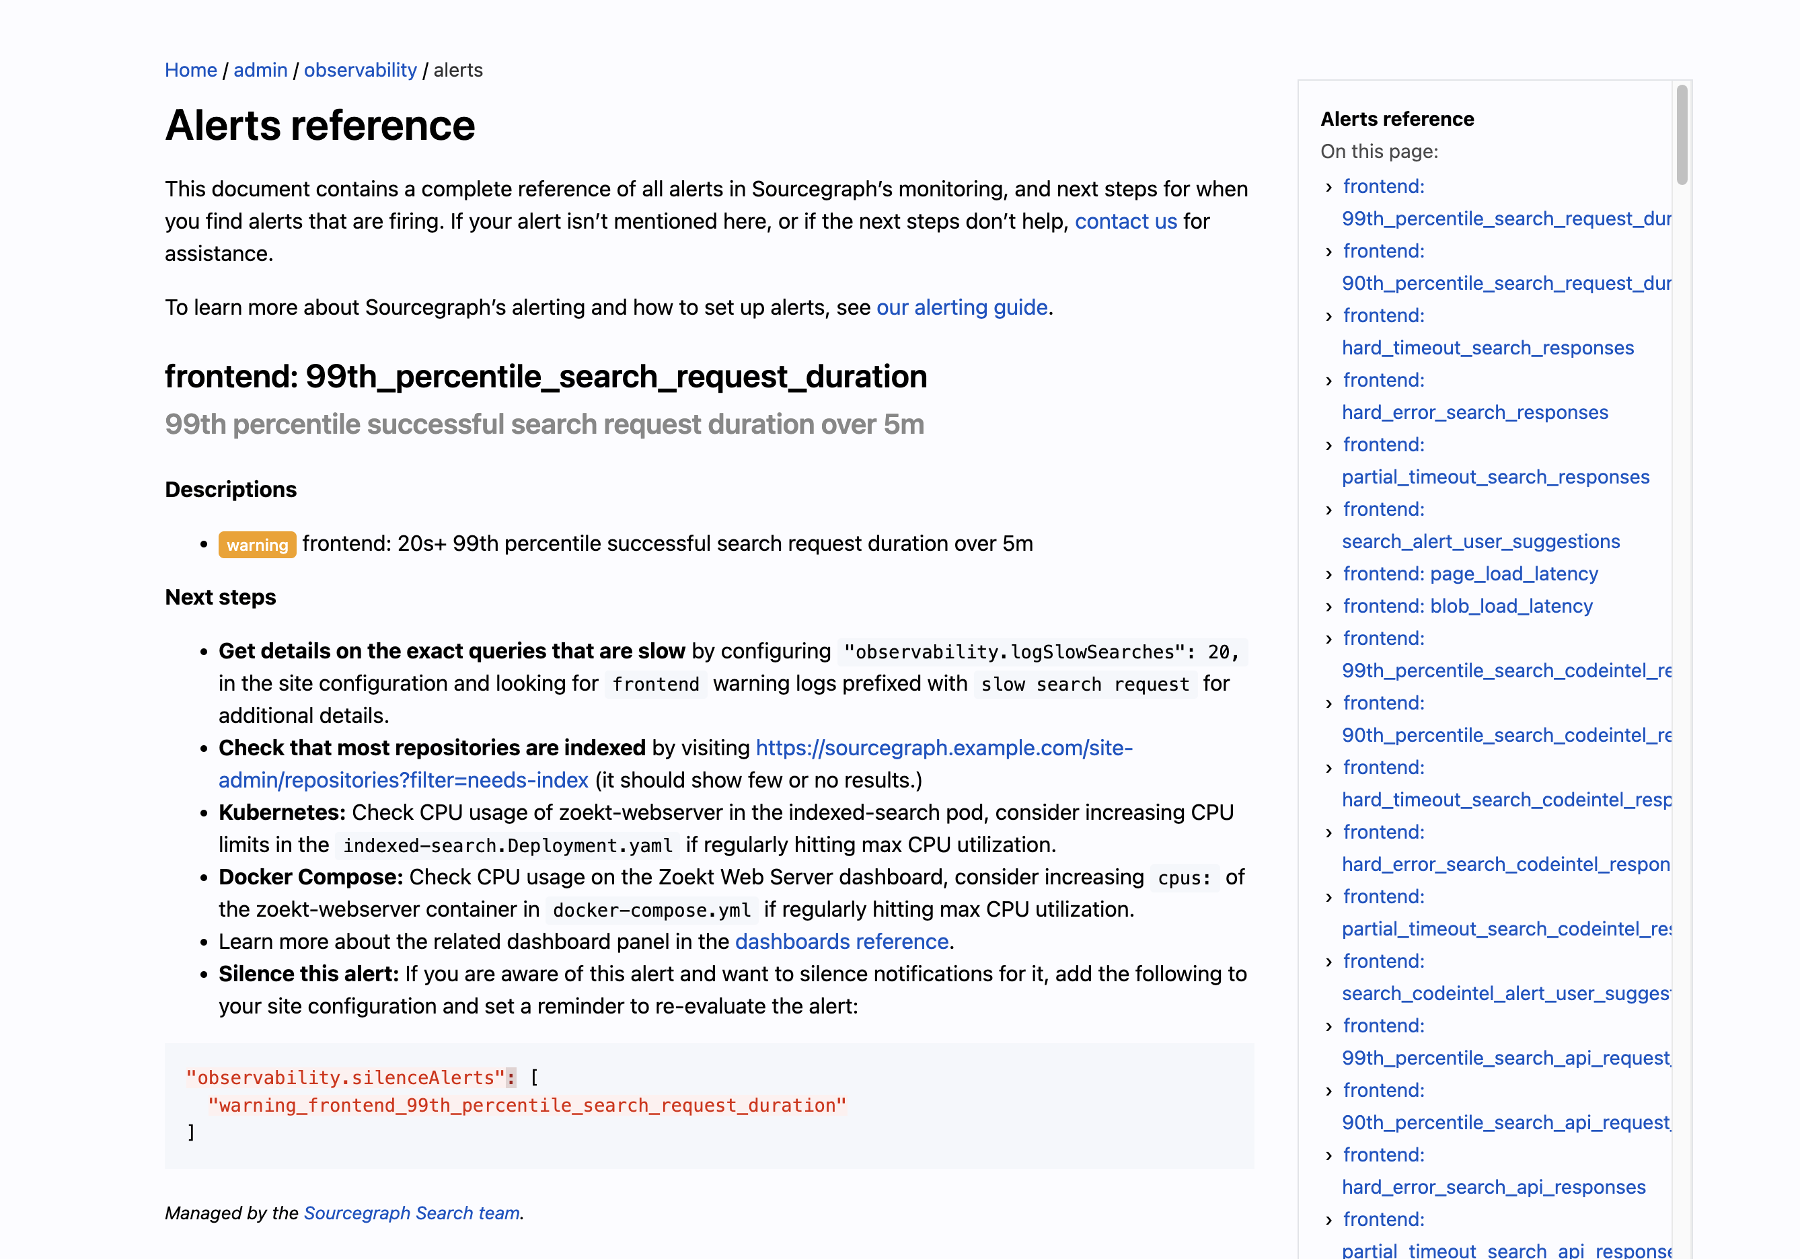Click the 'Alerts reference' page title
The height and width of the screenshot is (1259, 1800).
pyautogui.click(x=320, y=126)
